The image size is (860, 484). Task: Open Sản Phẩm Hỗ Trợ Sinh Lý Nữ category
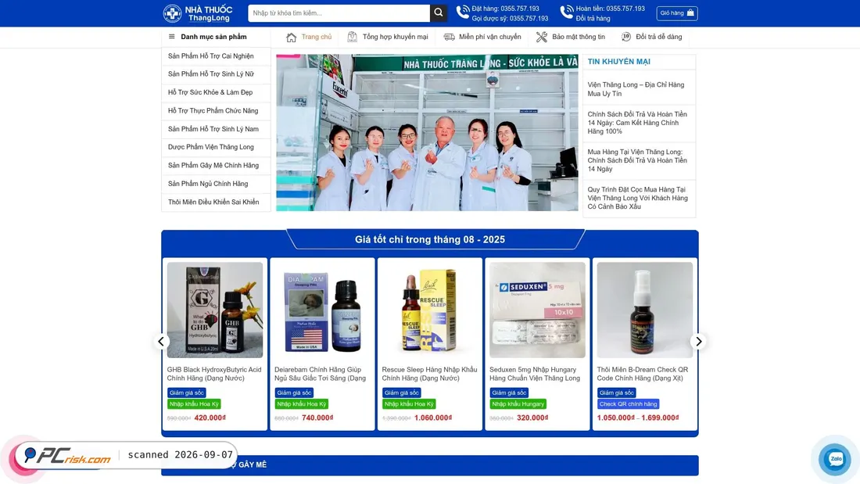click(x=216, y=74)
